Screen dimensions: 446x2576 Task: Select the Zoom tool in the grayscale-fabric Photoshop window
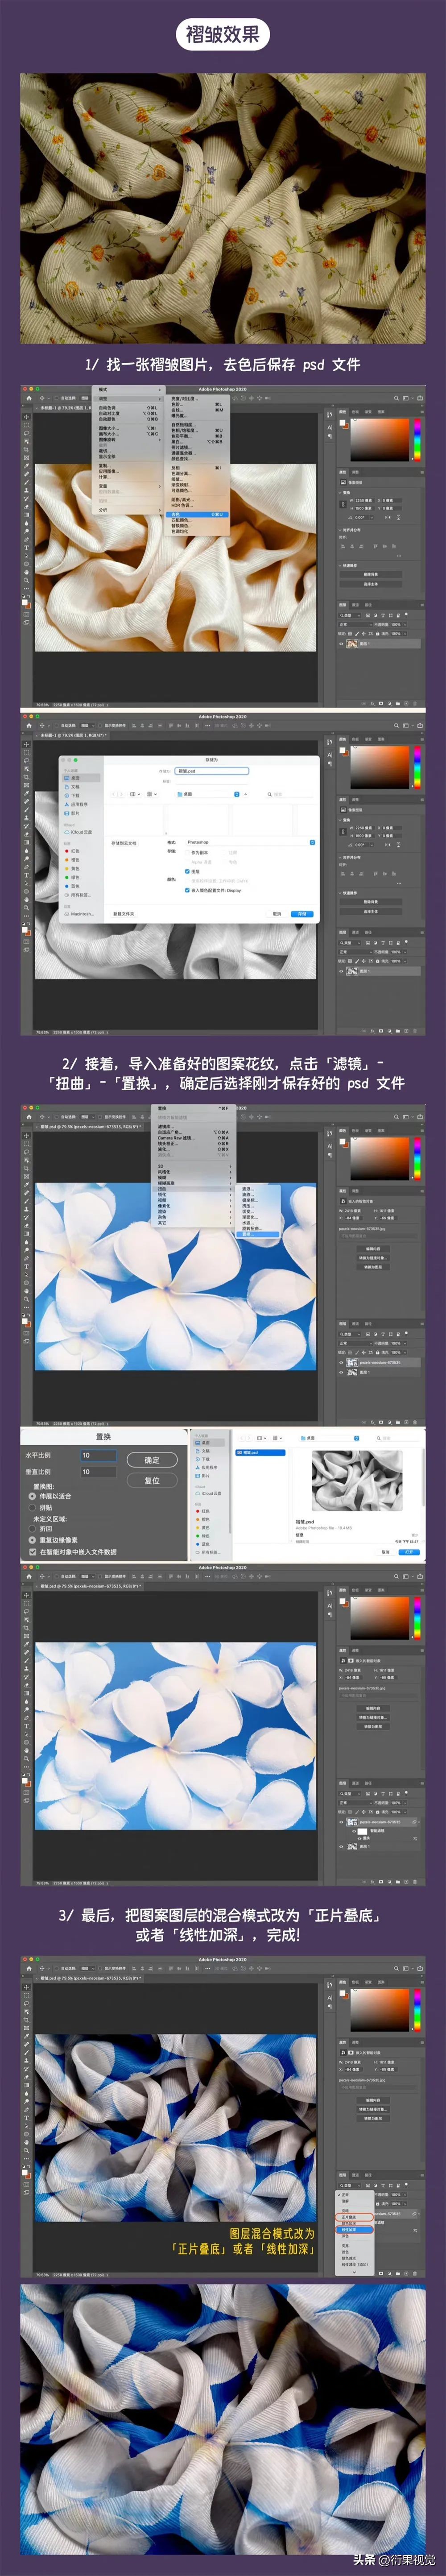(x=27, y=907)
